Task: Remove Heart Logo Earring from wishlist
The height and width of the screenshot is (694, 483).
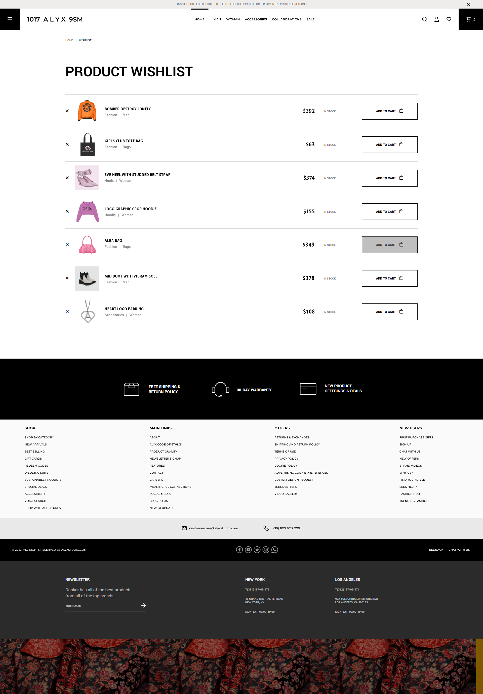Action: [67, 312]
